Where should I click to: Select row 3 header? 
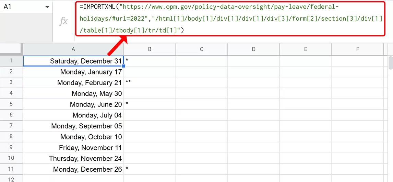11,83
